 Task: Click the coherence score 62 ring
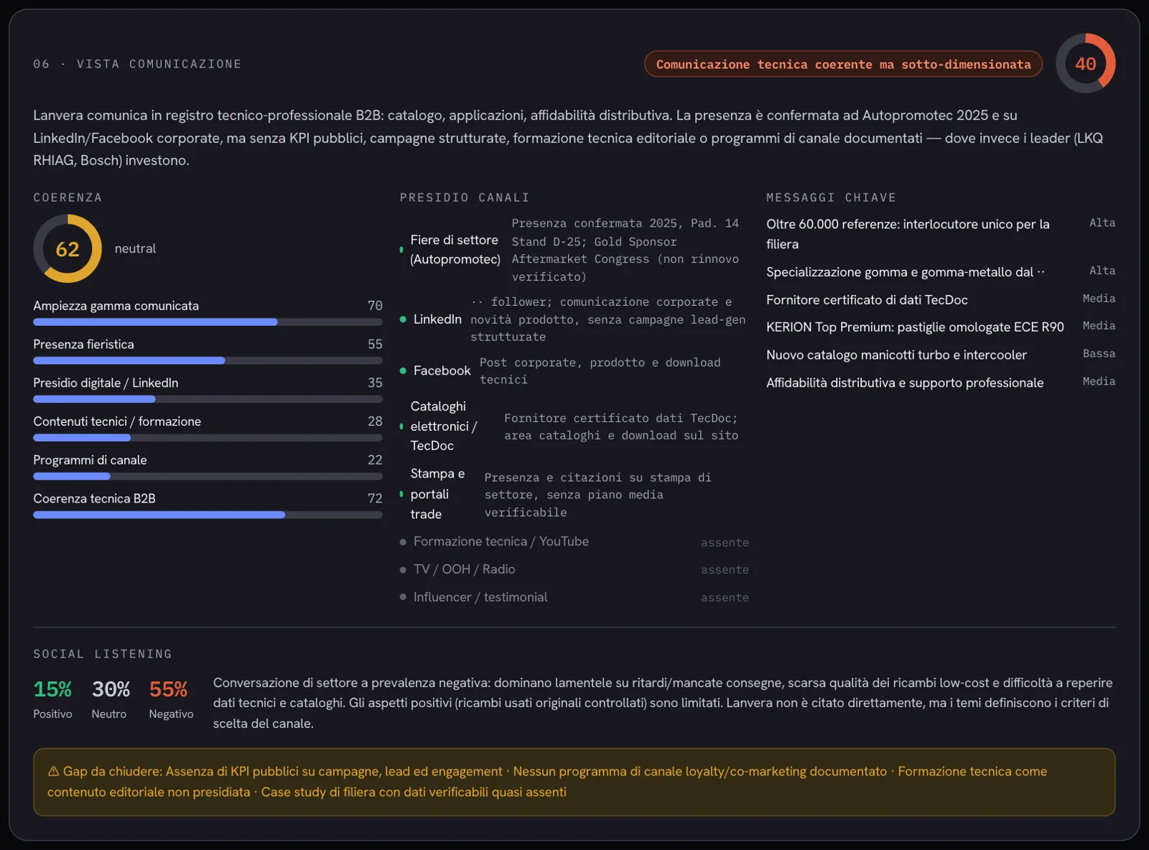(68, 248)
